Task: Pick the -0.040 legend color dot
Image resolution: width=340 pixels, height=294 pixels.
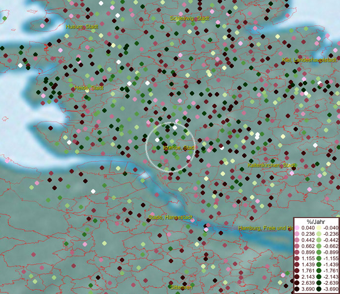Action: coord(319,228)
